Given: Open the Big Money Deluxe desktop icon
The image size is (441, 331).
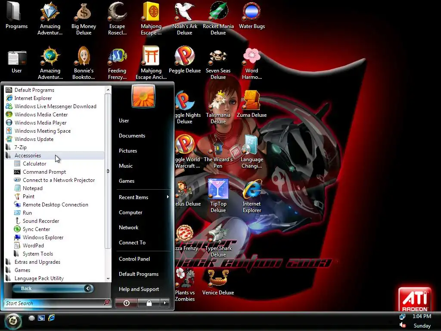Looking at the screenshot, I should (84, 19).
